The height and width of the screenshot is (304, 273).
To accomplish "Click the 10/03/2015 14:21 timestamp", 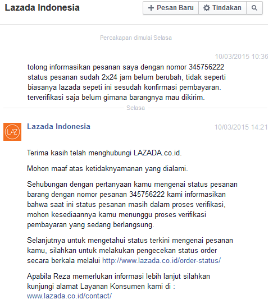I will point(241,127).
